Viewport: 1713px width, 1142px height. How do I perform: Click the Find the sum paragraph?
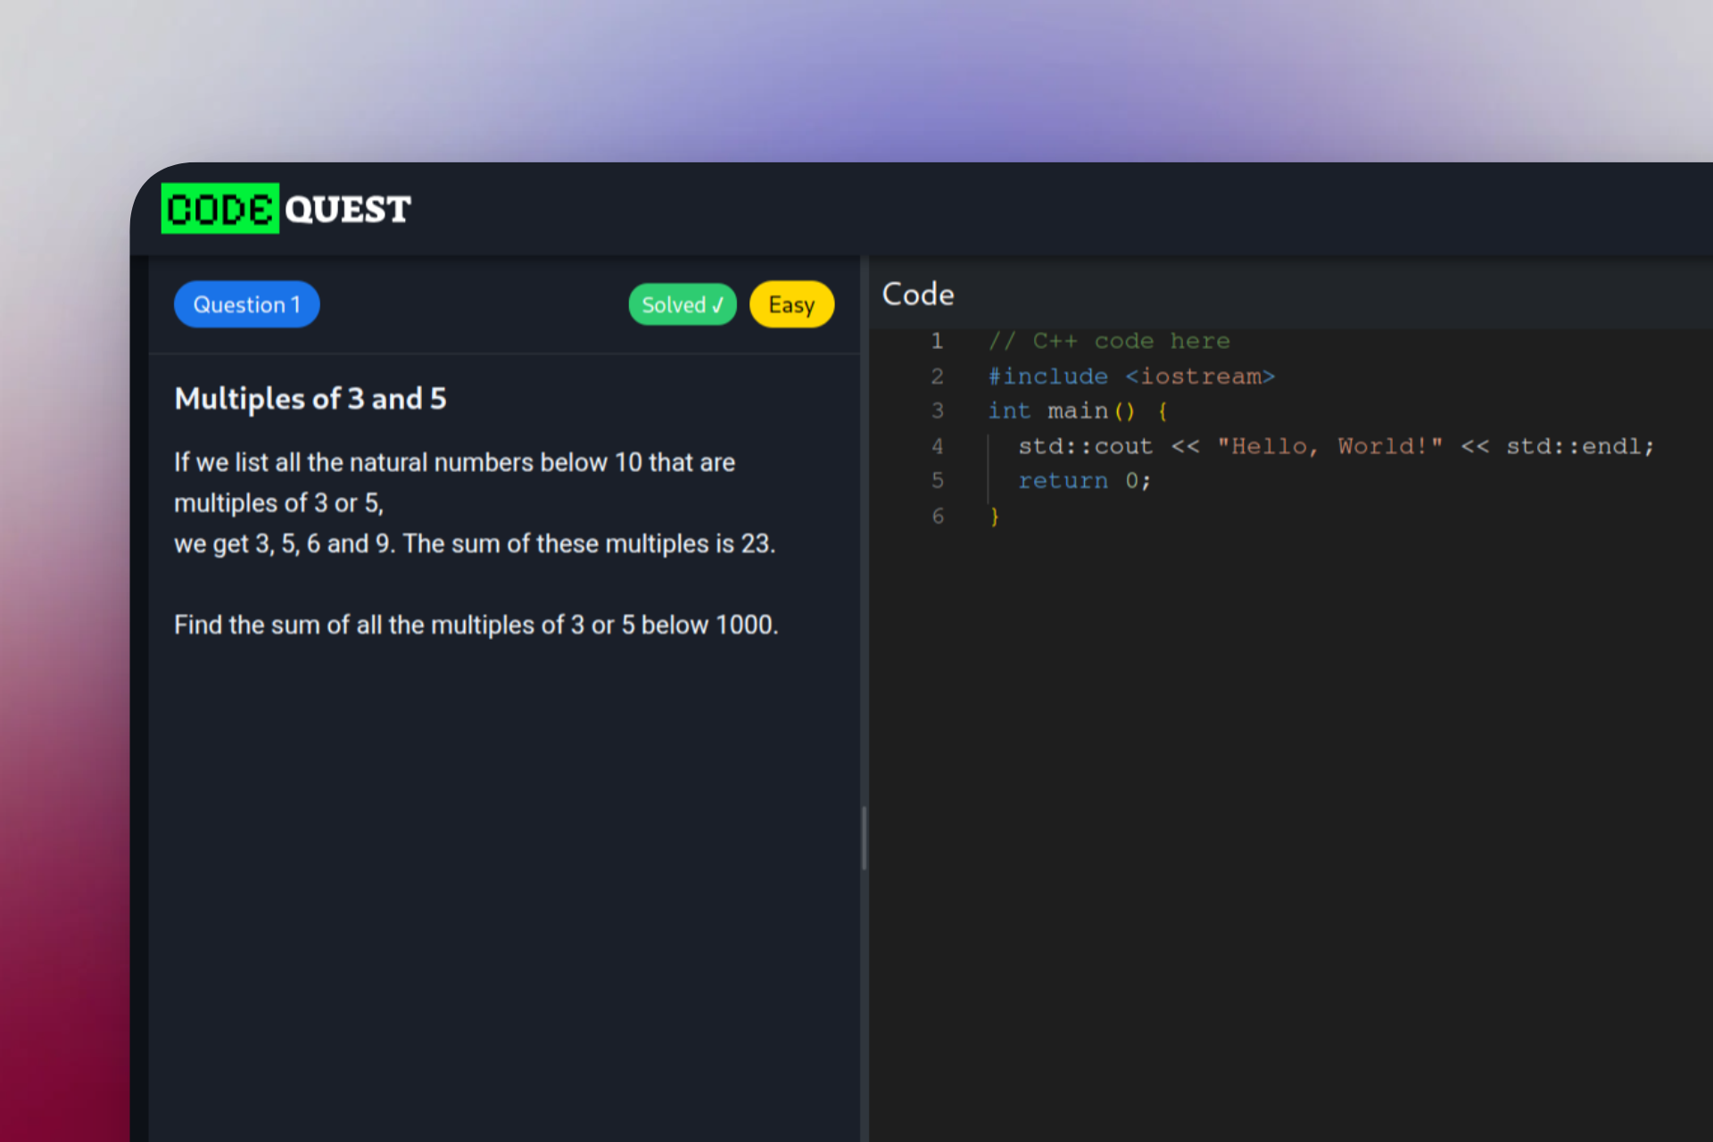tap(476, 625)
